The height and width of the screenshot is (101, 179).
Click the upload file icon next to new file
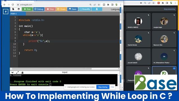[x=19, y=9]
